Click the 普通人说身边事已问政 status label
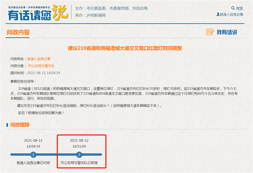Viewport: 253px width, 173px height. tap(33, 163)
